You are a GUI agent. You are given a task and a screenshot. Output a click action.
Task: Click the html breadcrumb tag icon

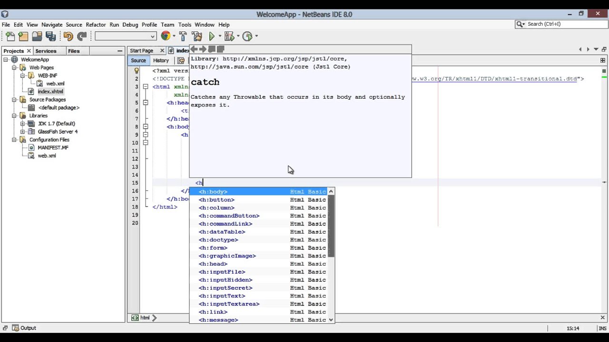coord(135,318)
